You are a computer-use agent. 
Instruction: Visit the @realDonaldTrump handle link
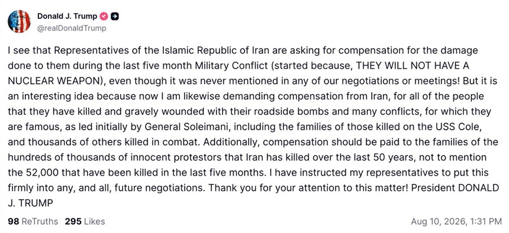72,28
